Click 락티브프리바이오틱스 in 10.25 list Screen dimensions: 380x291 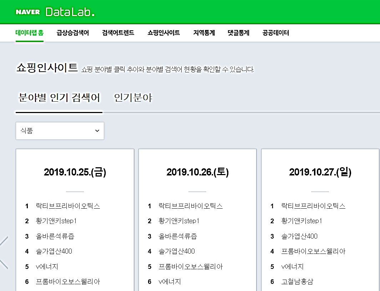68,206
